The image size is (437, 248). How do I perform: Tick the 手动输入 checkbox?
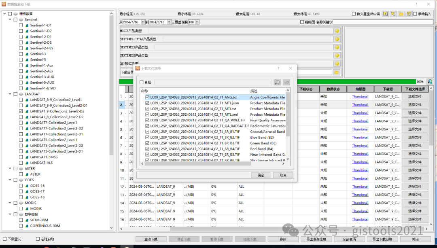[x=415, y=14]
